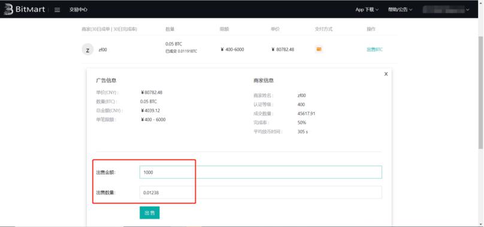Click the 广告信息 heading

point(106,81)
